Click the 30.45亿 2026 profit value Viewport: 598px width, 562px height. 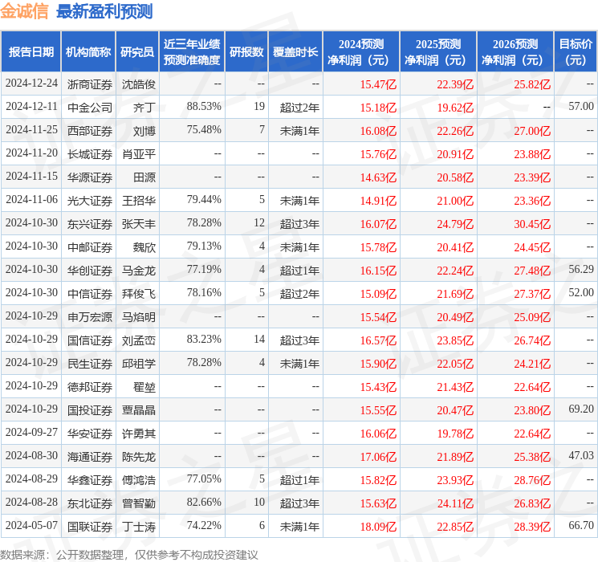(x=532, y=224)
